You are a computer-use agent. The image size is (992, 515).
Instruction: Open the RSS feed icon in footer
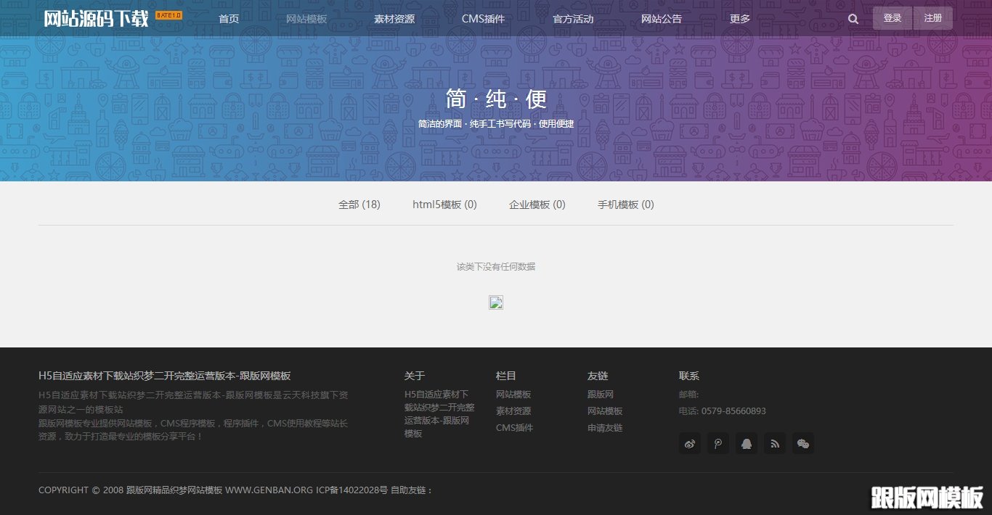click(775, 443)
